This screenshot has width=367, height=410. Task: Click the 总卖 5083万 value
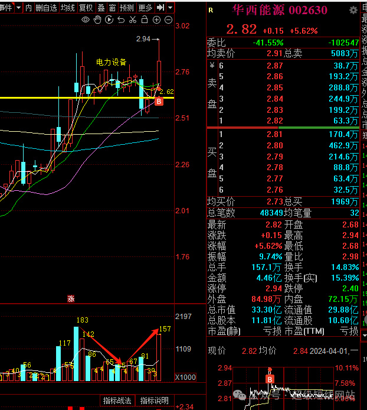345,54
